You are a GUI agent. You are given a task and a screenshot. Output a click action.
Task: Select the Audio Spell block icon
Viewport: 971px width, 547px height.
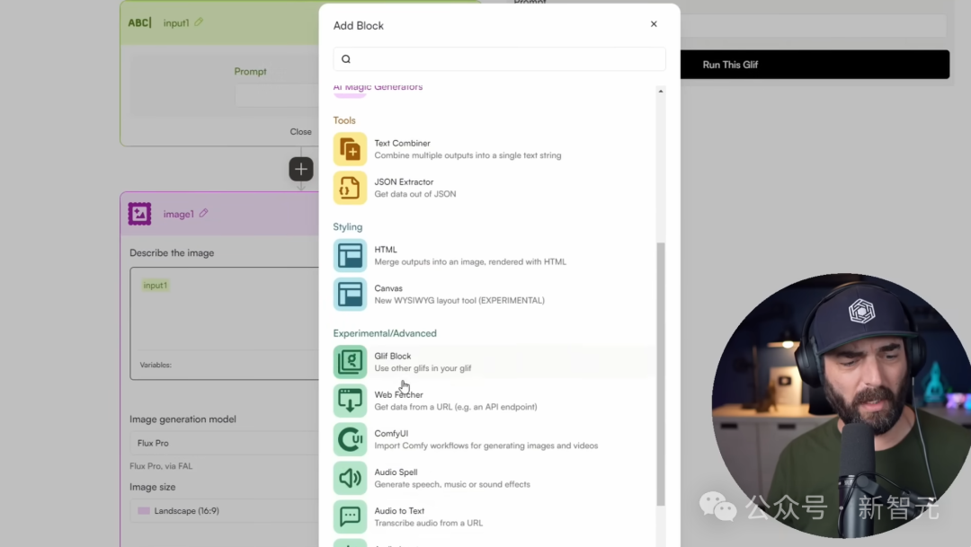tap(350, 478)
